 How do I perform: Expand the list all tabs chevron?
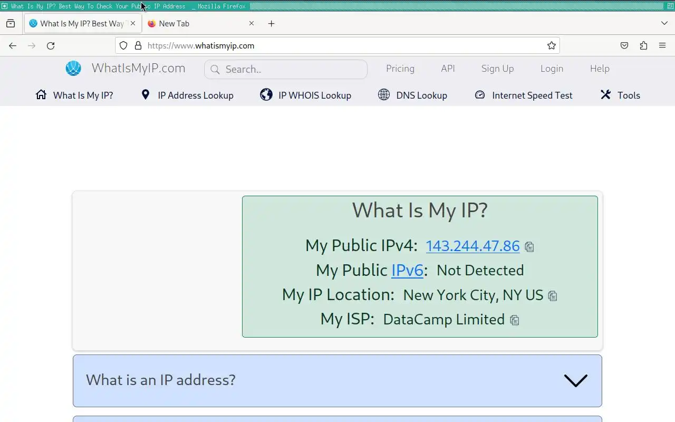coord(664,23)
